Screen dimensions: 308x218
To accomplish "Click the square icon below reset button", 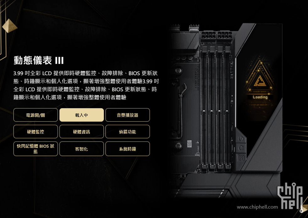I will (x=241, y=157).
